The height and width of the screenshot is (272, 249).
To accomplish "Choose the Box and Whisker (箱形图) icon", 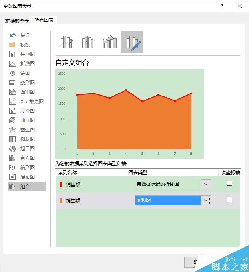I will tap(13, 168).
